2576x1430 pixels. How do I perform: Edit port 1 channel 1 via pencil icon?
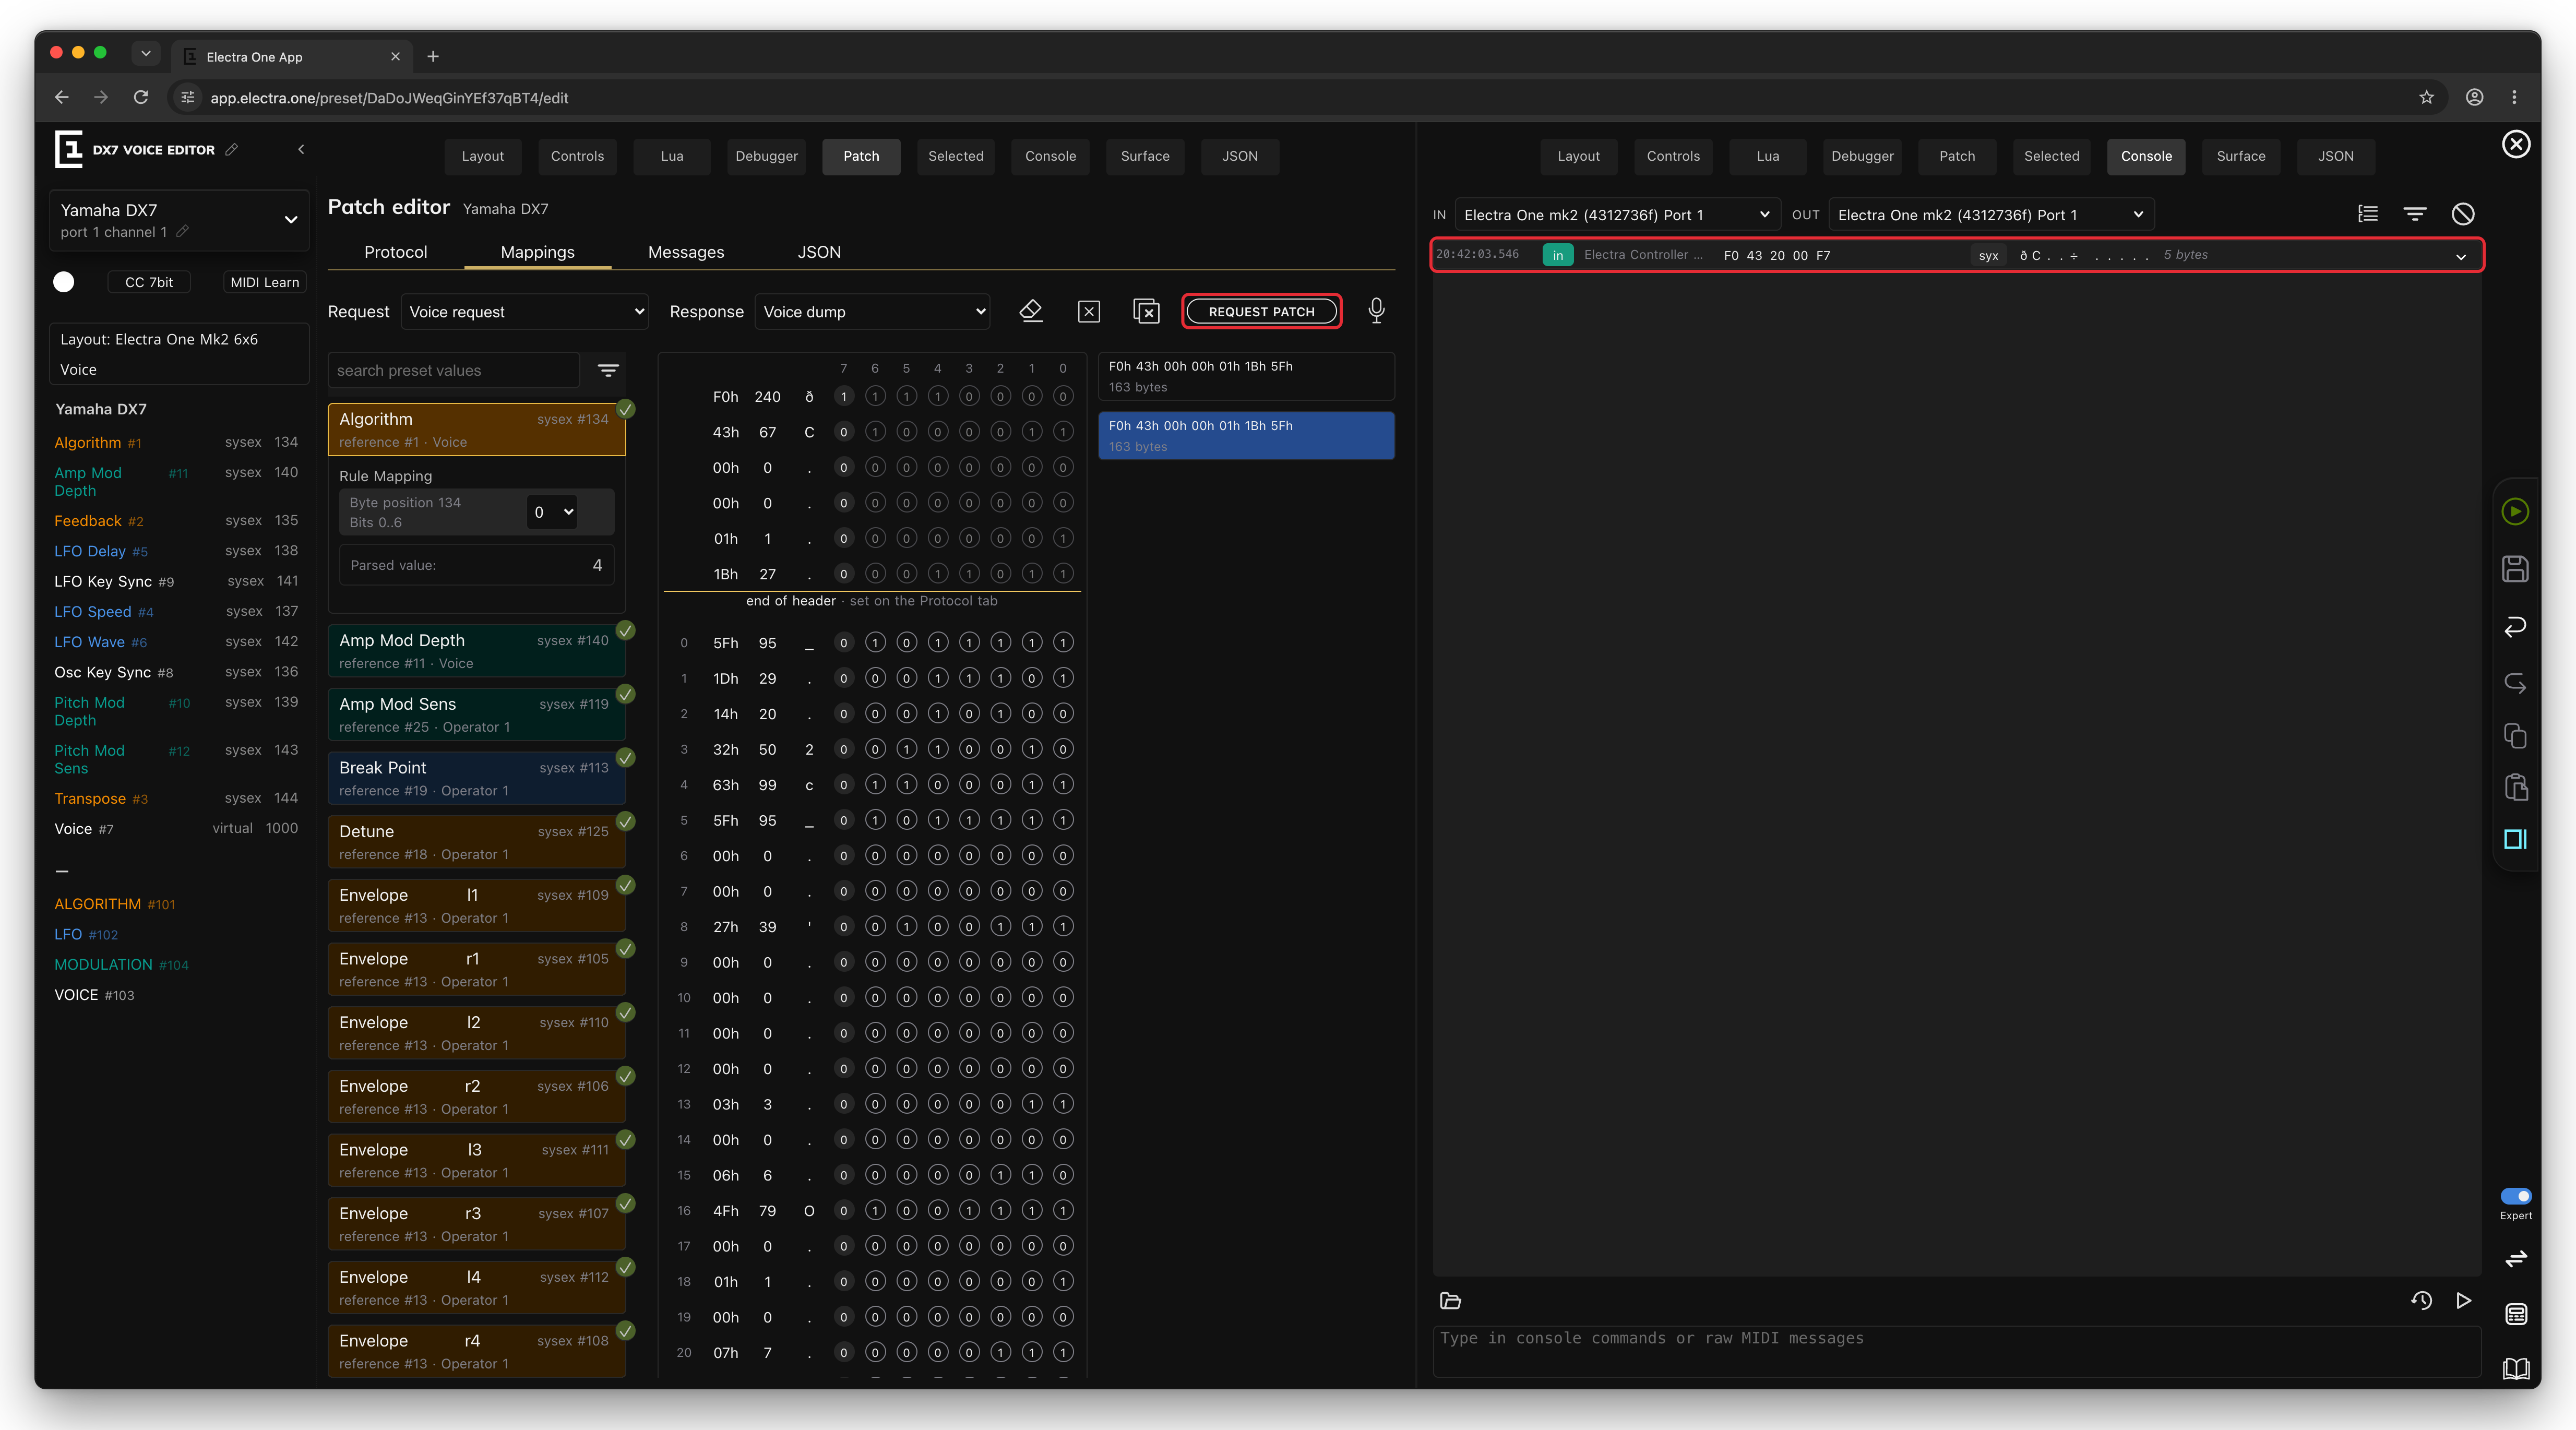coord(183,232)
